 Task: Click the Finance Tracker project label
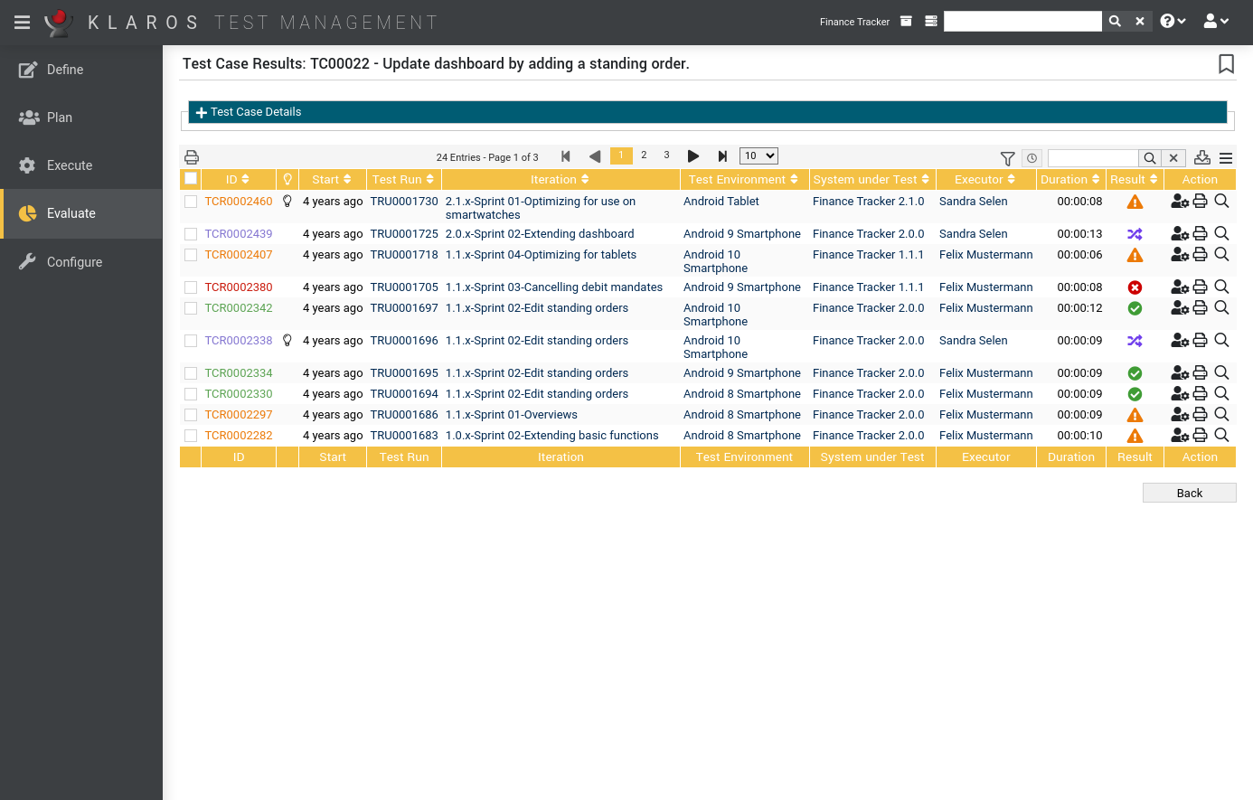pos(854,22)
